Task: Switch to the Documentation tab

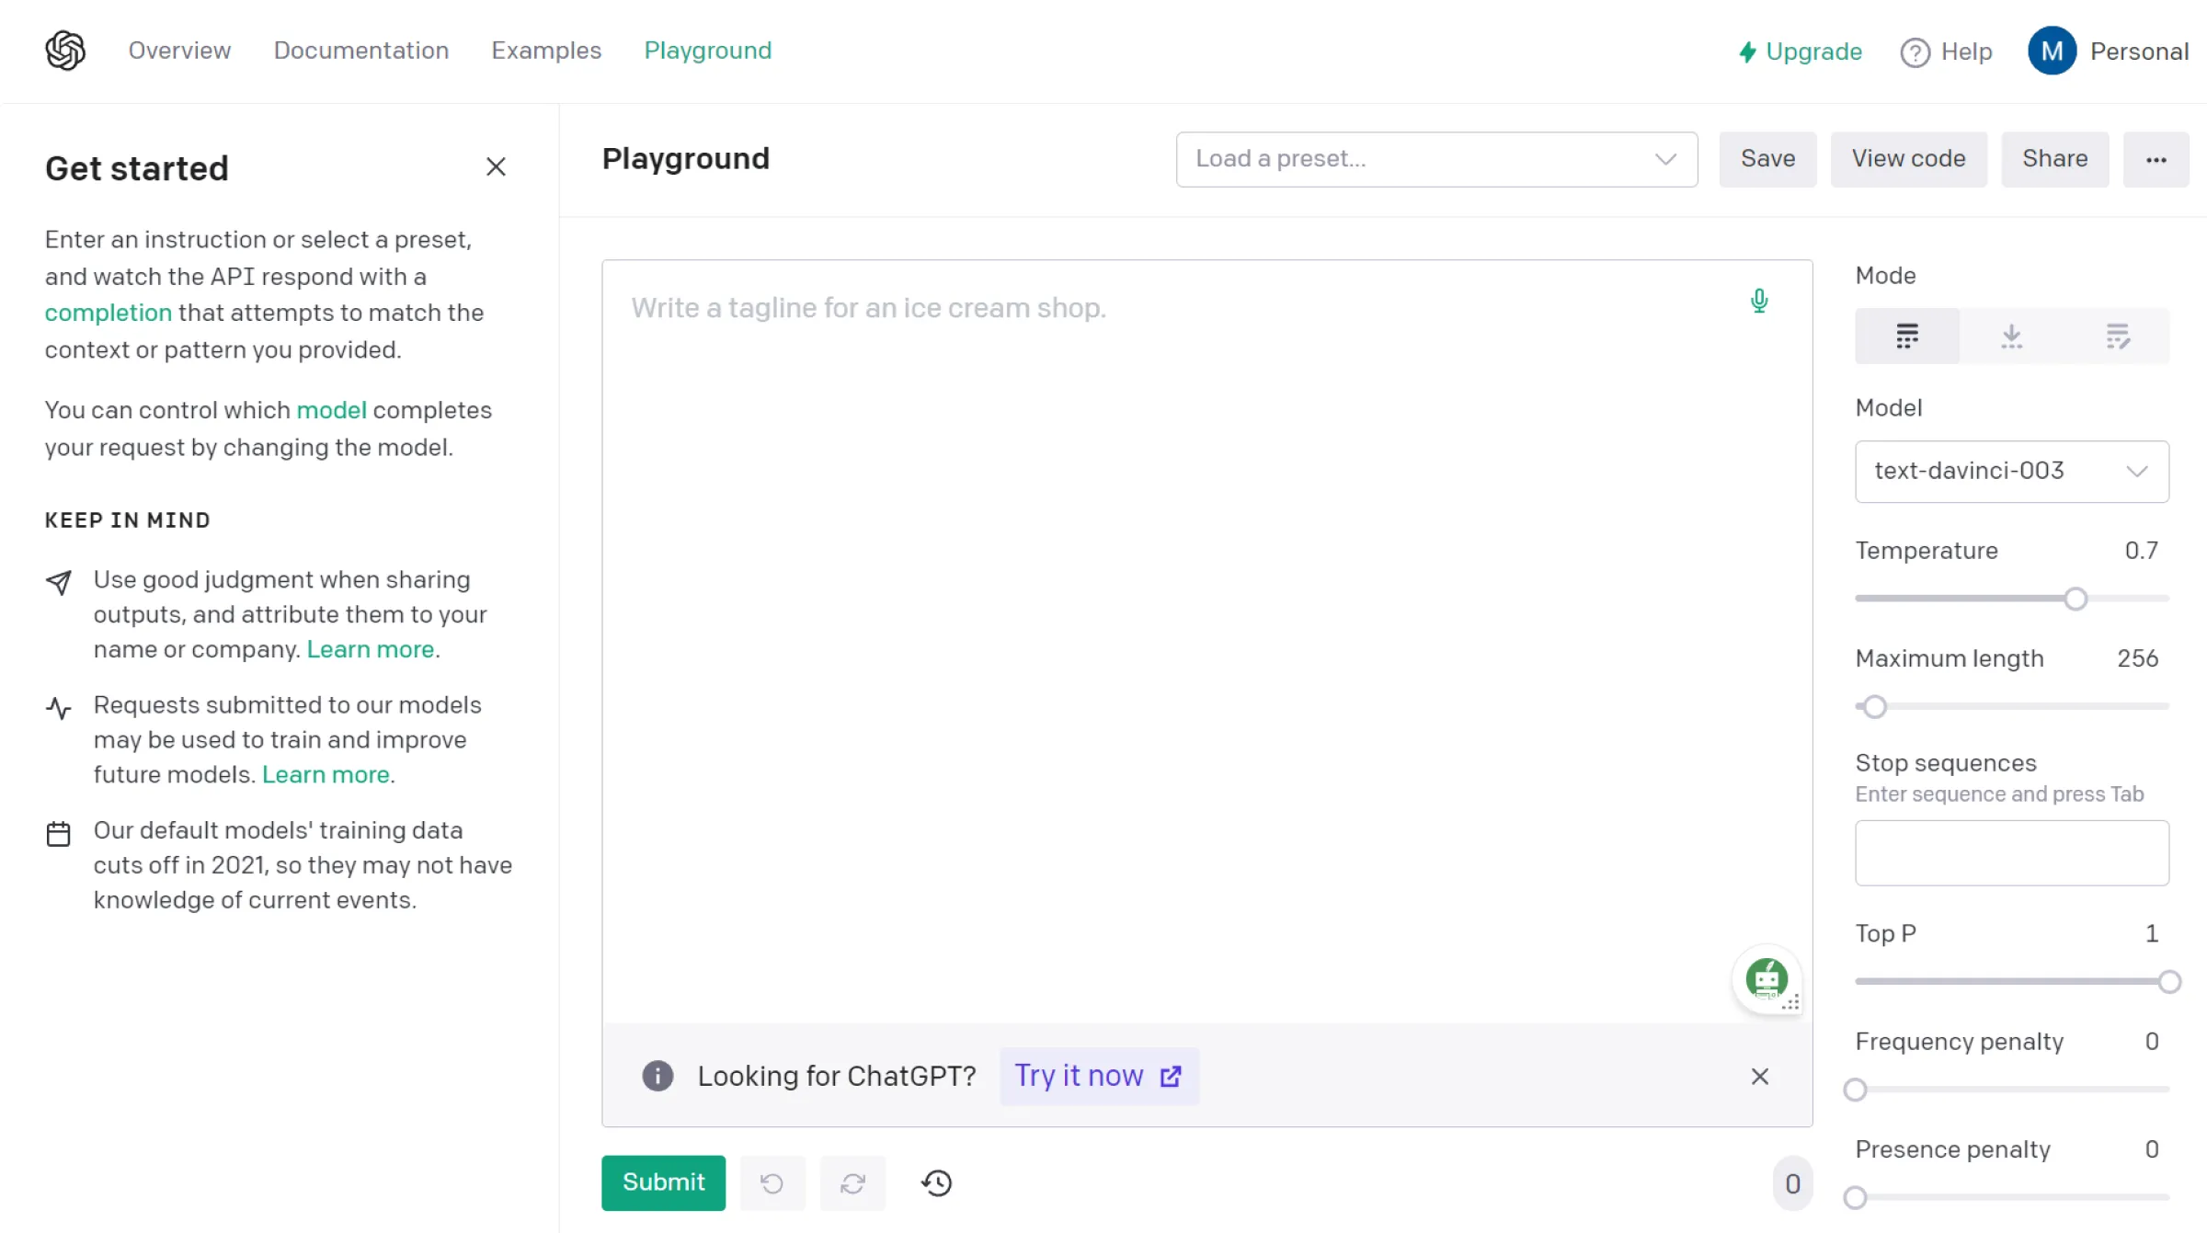Action: point(361,51)
